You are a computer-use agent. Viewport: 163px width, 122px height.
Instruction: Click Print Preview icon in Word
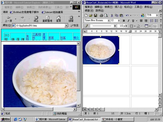tap(106, 15)
